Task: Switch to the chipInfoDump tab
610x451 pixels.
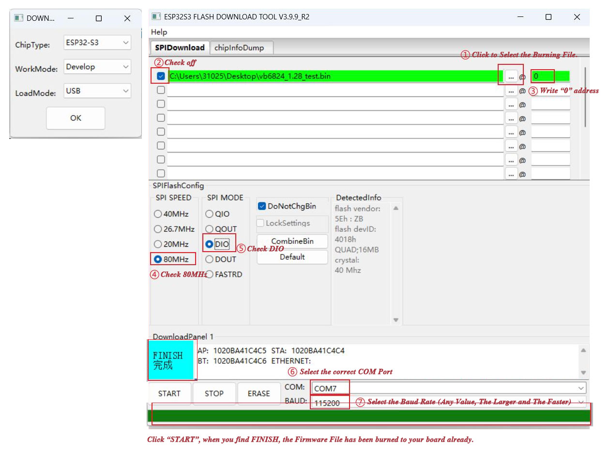Action: (x=242, y=47)
